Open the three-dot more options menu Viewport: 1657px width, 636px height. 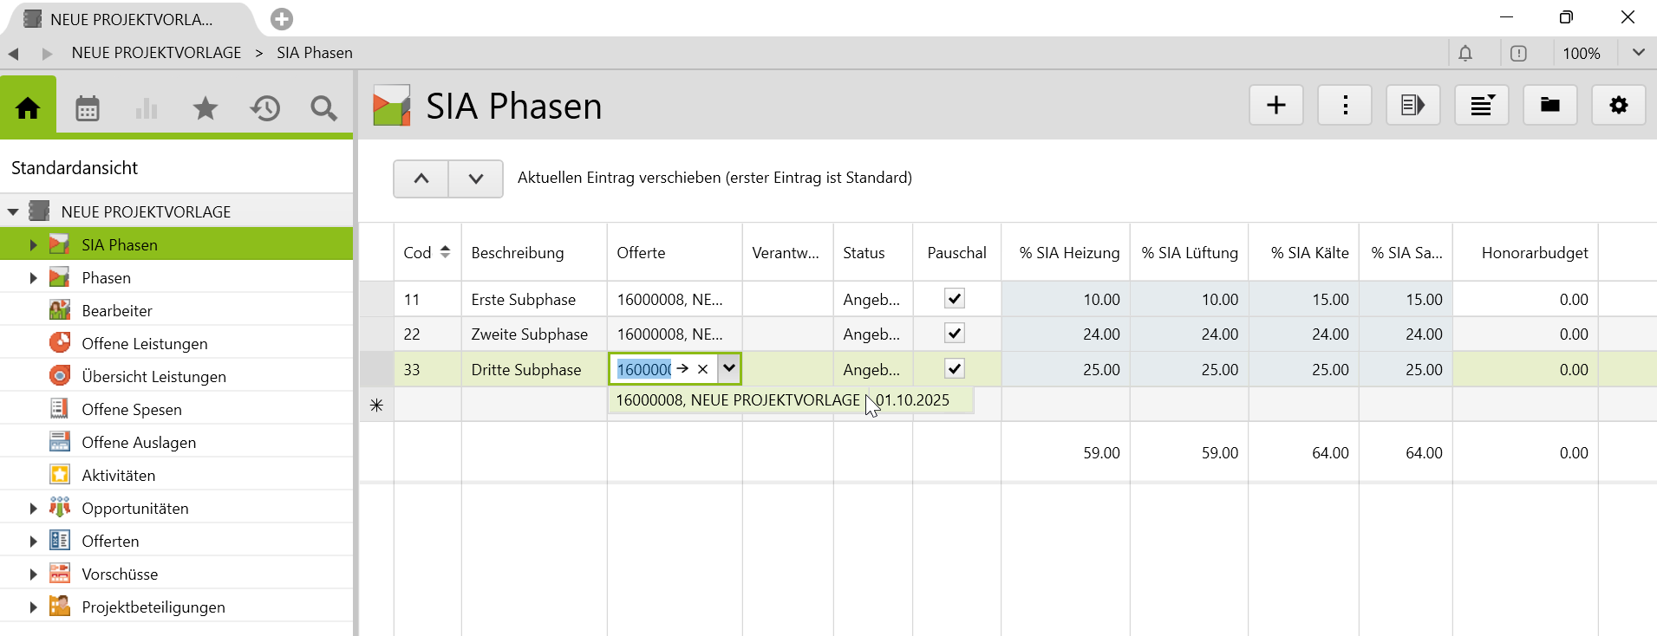[1344, 106]
